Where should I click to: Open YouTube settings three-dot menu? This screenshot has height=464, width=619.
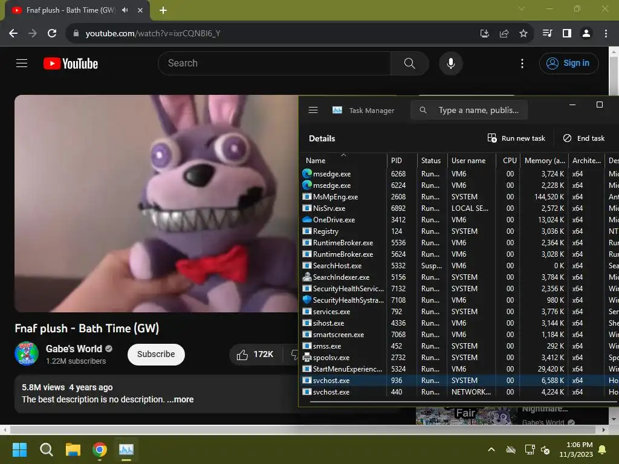522,63
